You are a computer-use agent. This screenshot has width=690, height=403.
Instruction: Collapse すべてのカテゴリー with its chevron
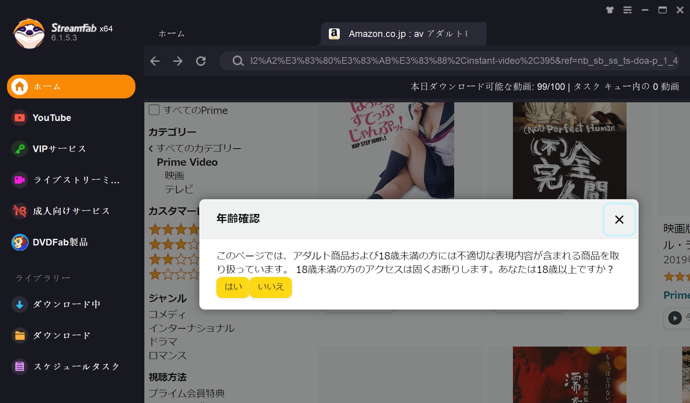coord(151,148)
